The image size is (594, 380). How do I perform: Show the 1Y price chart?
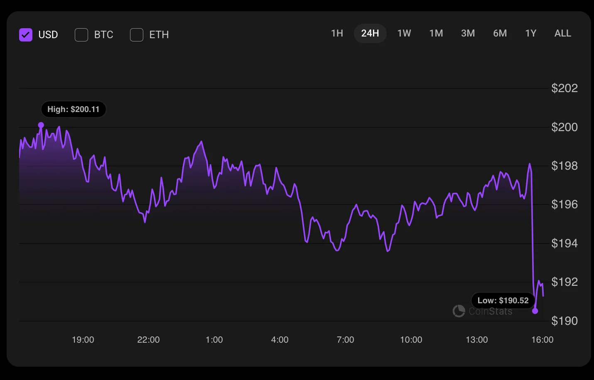point(531,33)
